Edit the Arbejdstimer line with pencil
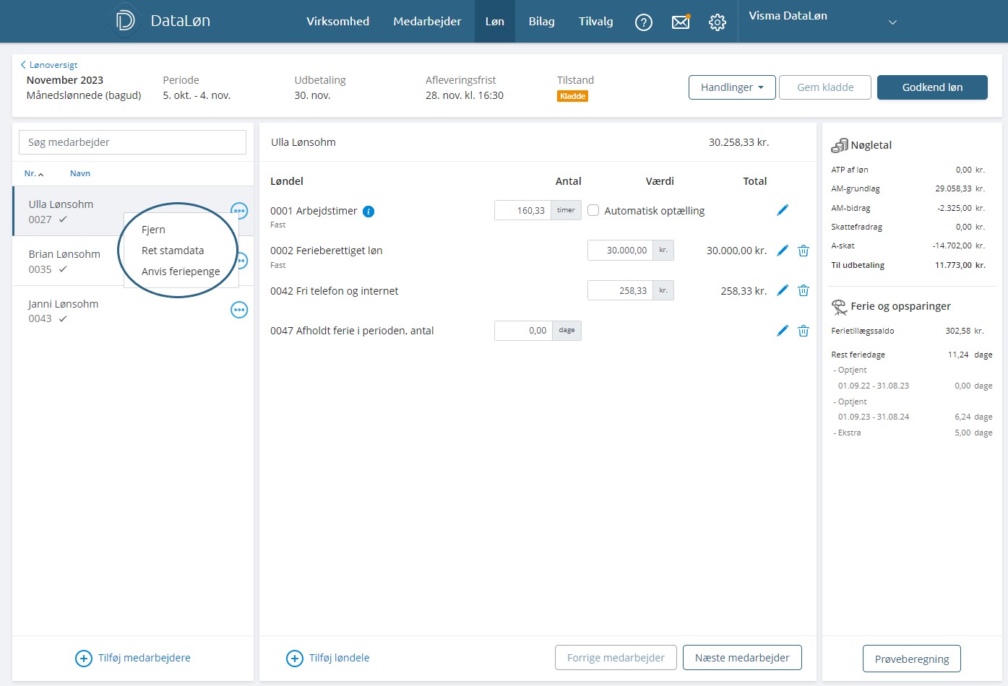Image resolution: width=1008 pixels, height=686 pixels. tap(783, 210)
